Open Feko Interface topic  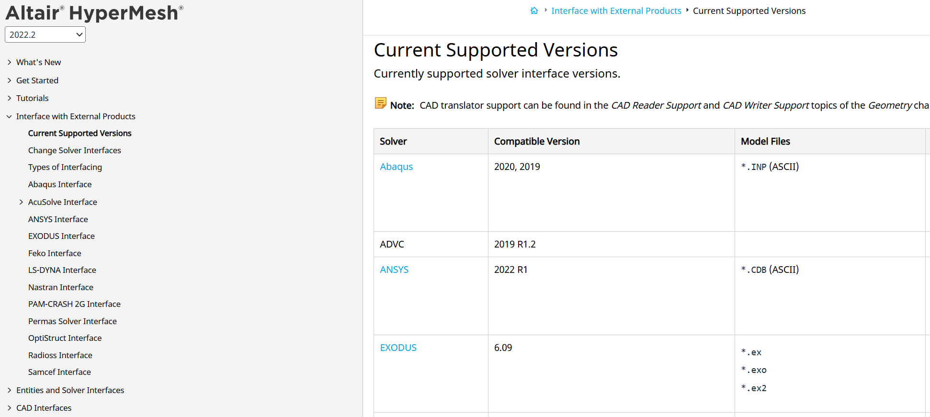[55, 253]
